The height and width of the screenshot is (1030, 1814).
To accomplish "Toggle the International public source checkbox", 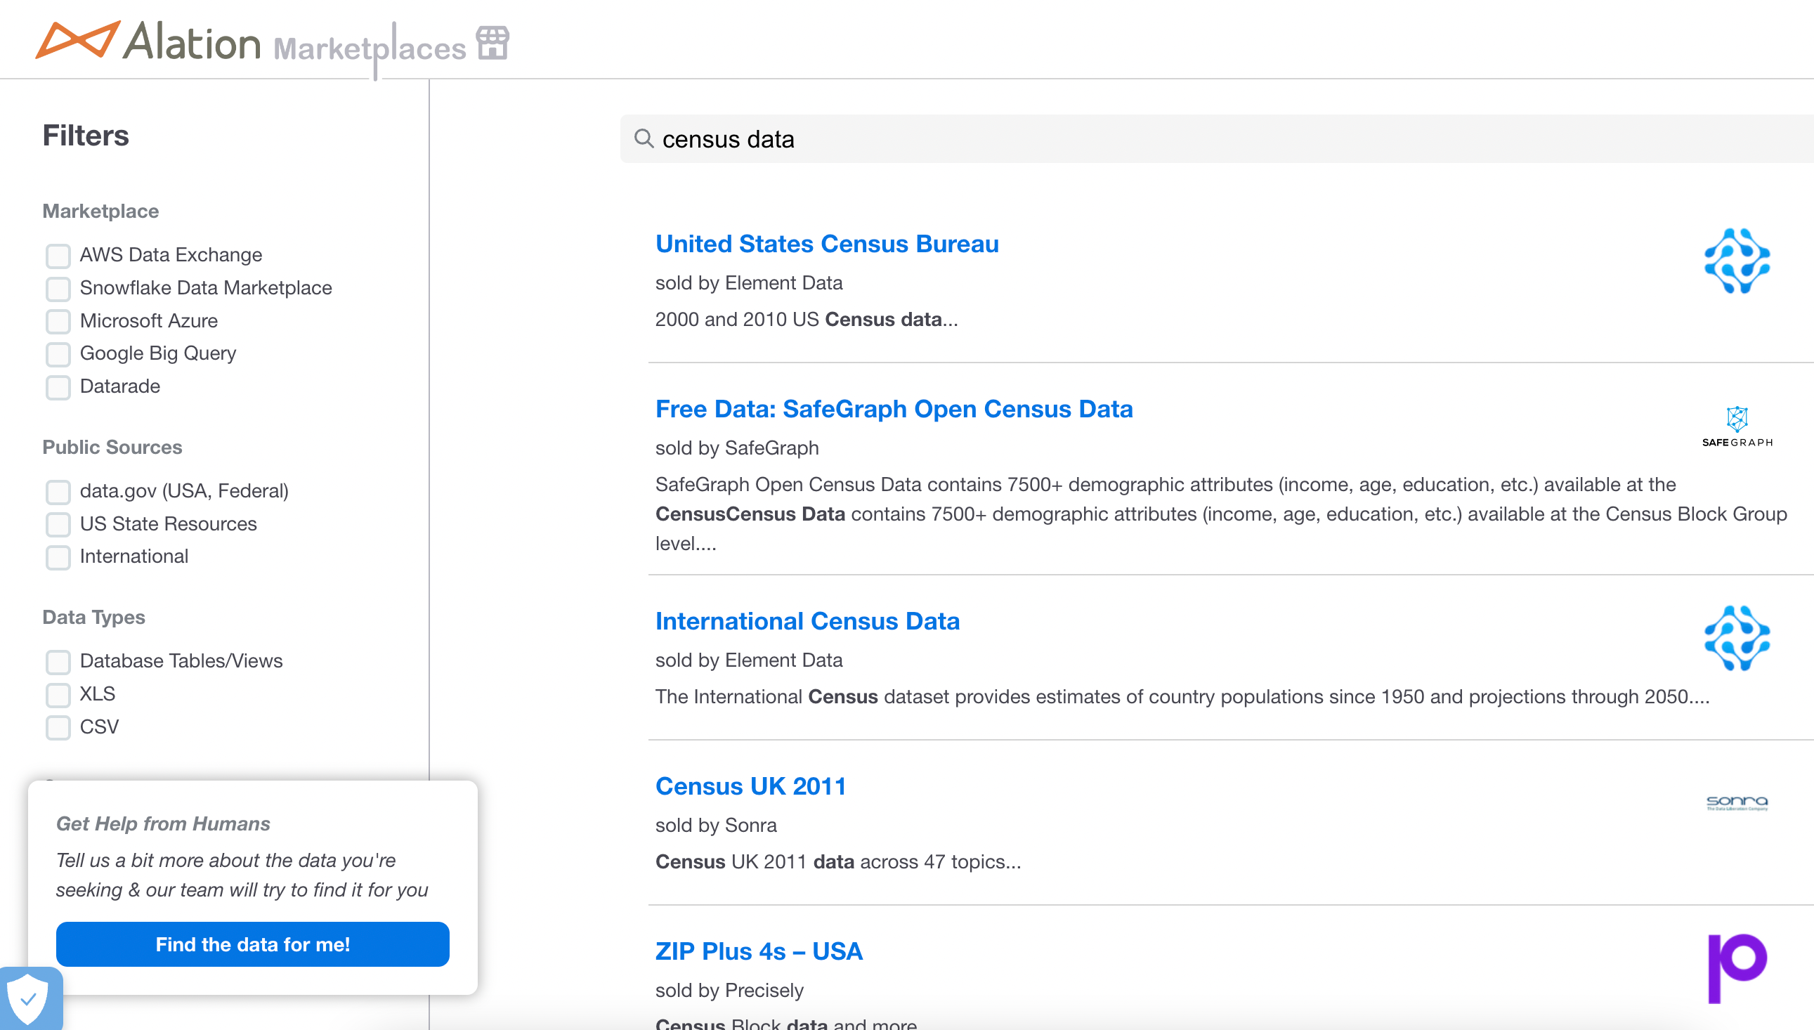I will 58,556.
